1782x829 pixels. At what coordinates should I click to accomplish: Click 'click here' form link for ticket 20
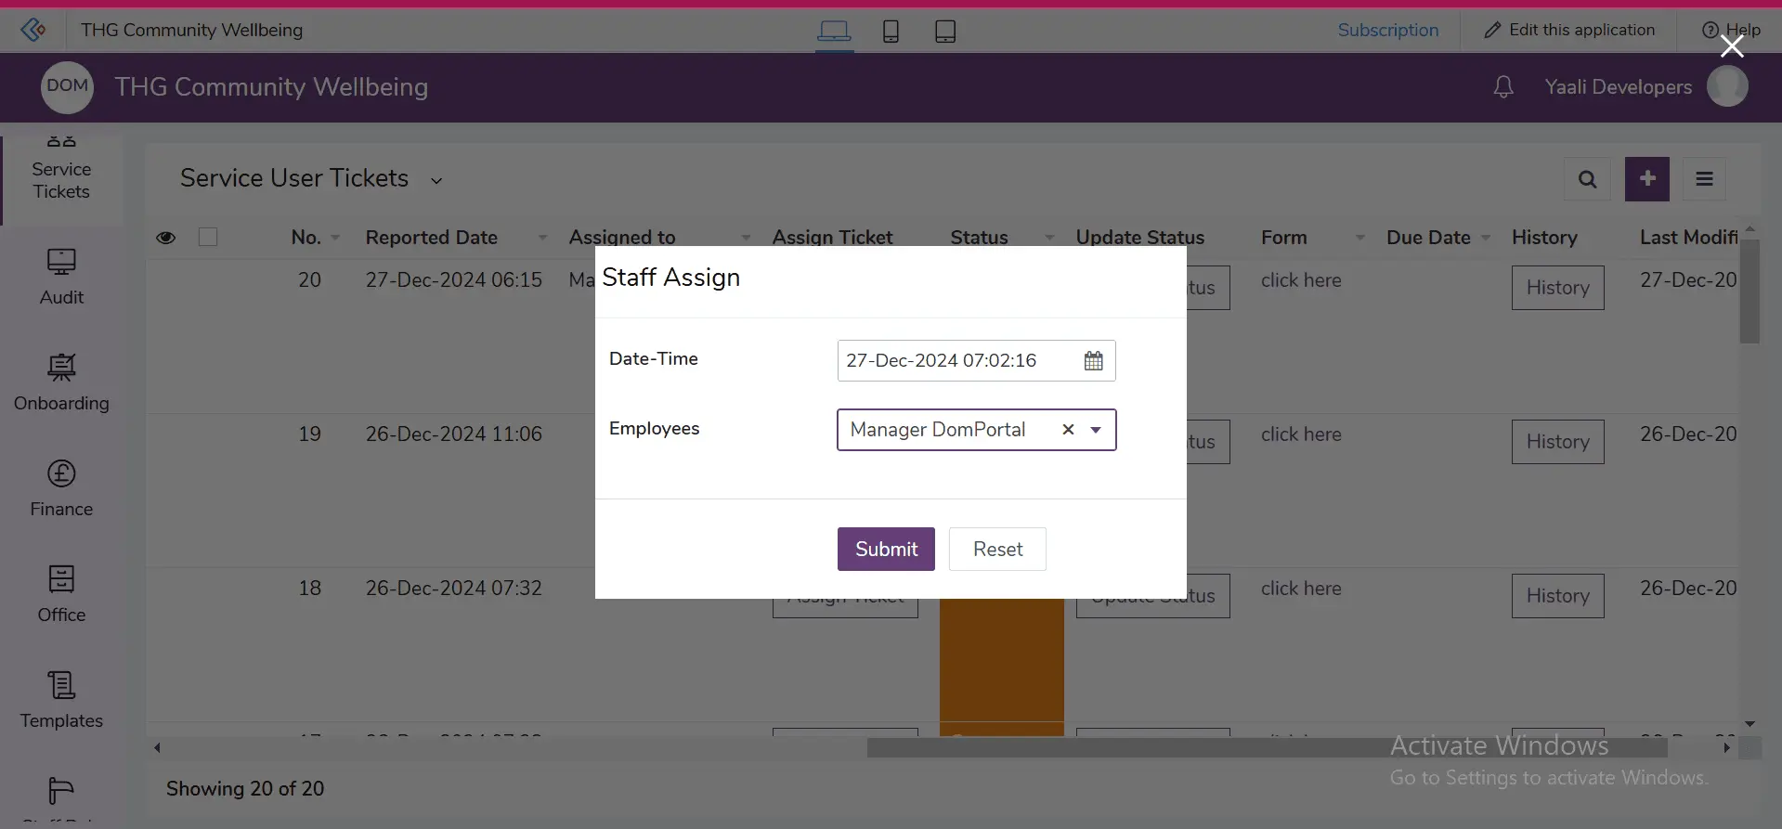(x=1301, y=280)
